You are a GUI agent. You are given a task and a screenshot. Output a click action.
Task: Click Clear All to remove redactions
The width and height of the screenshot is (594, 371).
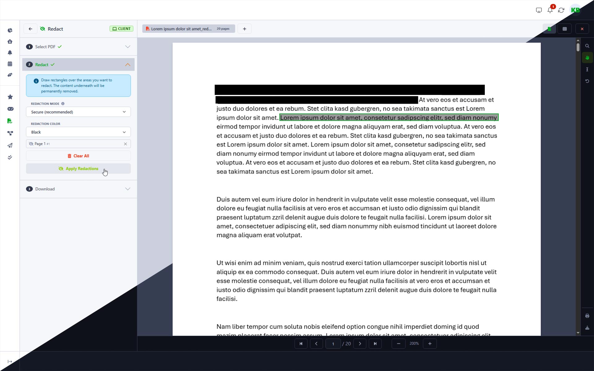[x=78, y=156]
